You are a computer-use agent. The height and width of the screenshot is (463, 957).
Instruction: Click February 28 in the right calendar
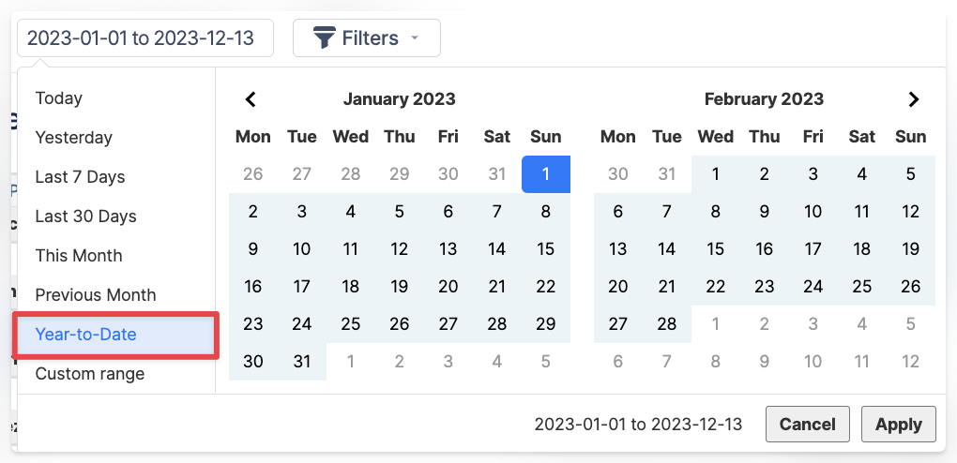[667, 324]
